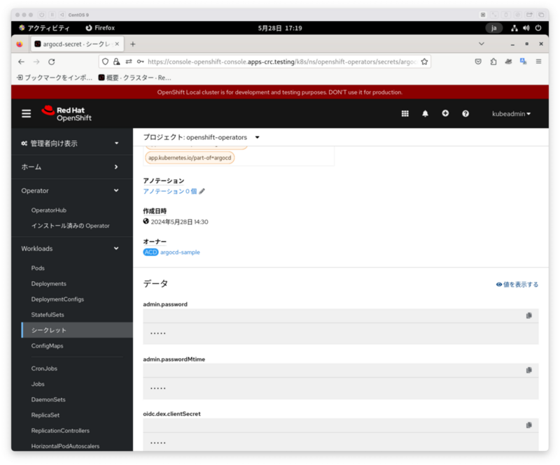Reload the page in Firefox

tap(52, 62)
